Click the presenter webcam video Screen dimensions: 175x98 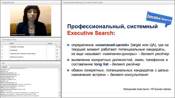pyautogui.click(x=31, y=21)
